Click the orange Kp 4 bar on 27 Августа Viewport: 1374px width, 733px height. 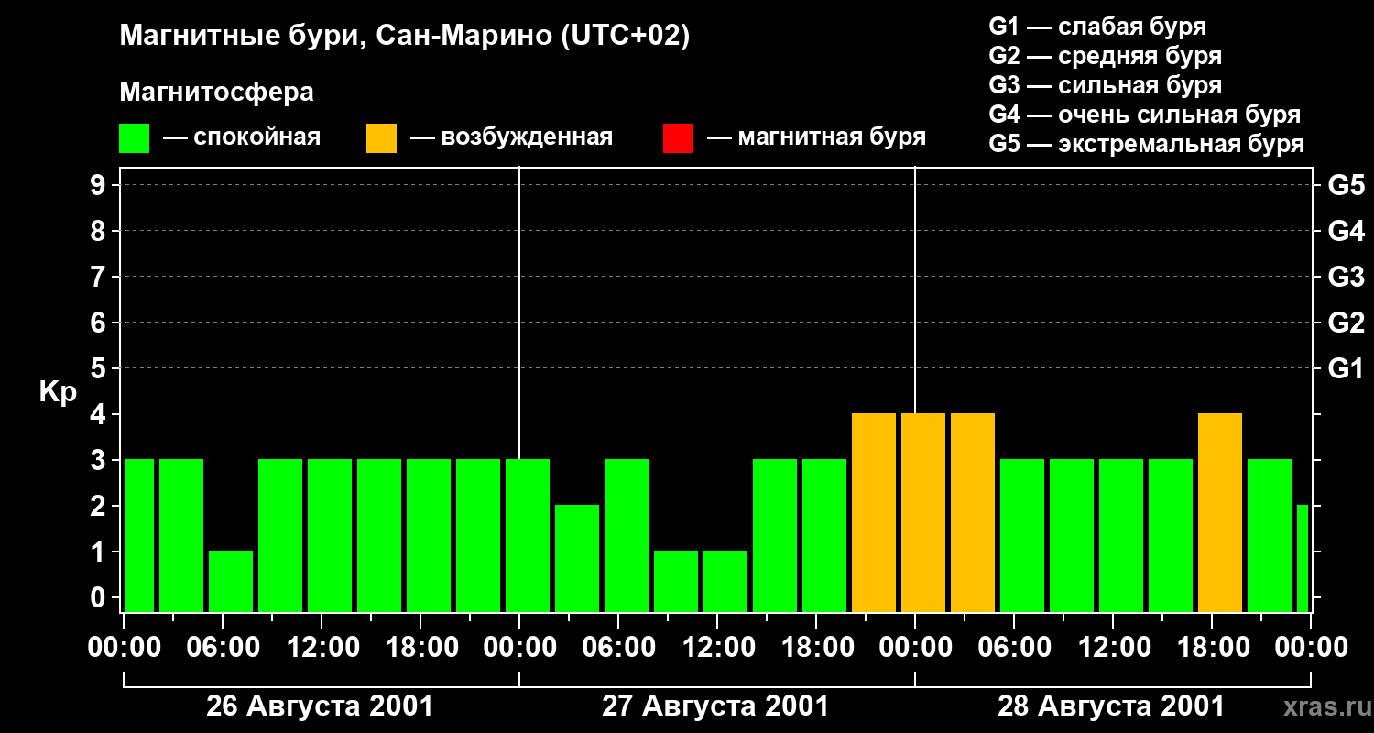(x=874, y=512)
